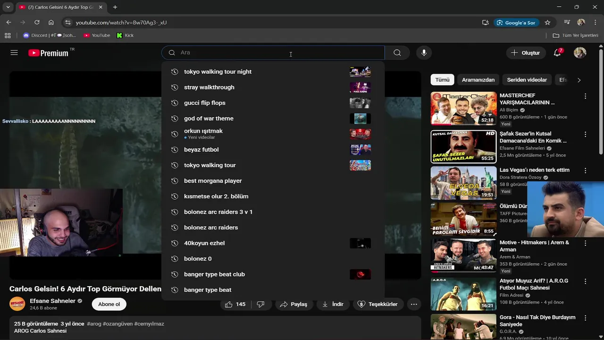Select the Seriden videolar filter chip
The width and height of the screenshot is (604, 340).
coord(527,80)
